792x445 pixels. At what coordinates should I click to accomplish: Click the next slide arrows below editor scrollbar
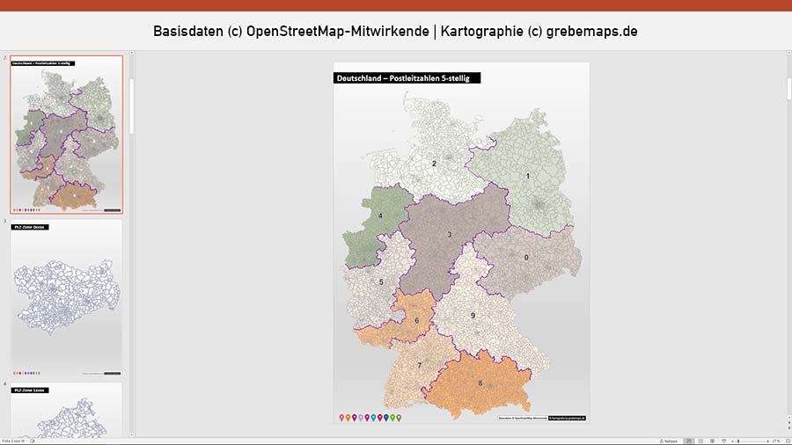point(789,428)
